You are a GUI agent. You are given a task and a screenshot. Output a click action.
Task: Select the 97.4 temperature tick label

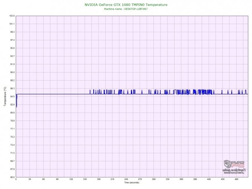coord(12,40)
